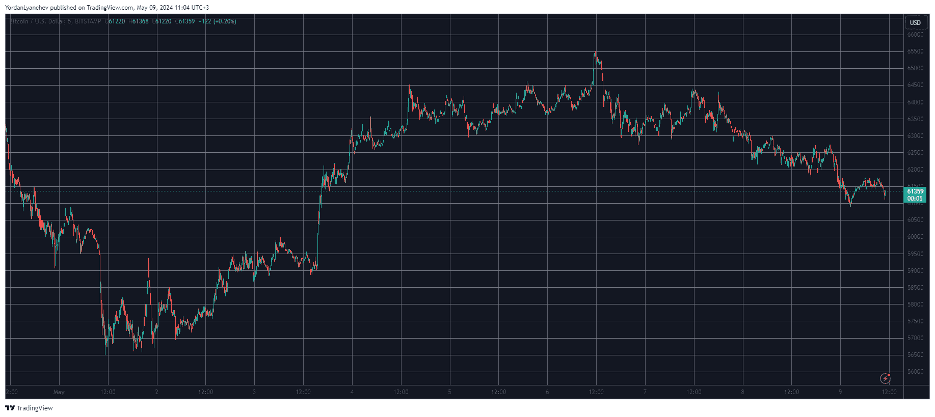The height and width of the screenshot is (417, 935).
Task: Click the 59500 price axis label
Action: (915, 254)
